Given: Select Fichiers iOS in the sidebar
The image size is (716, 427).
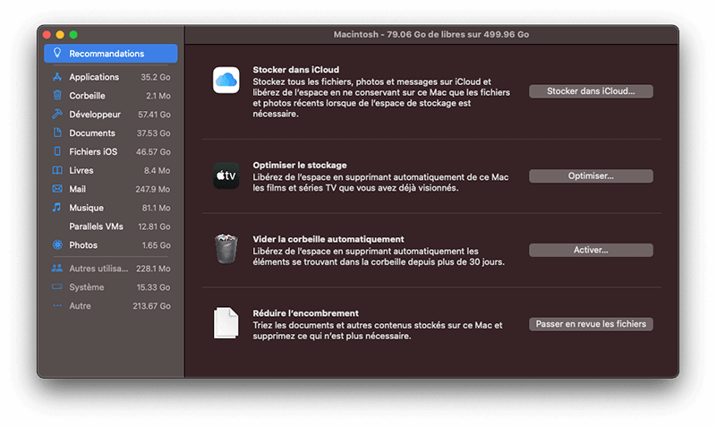Looking at the screenshot, I should pyautogui.click(x=110, y=151).
